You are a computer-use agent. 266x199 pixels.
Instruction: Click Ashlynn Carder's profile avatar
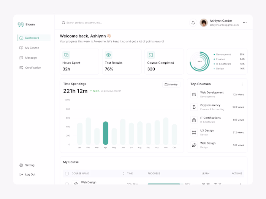204,23
